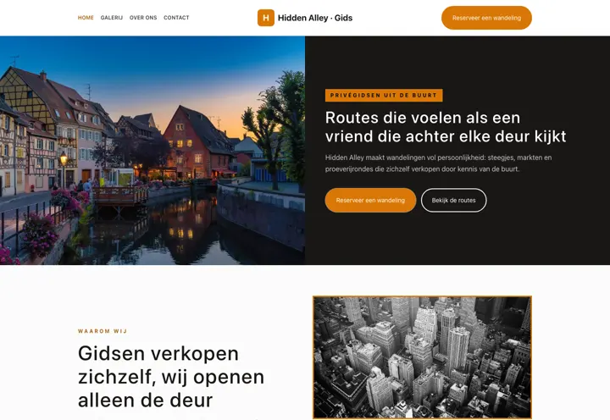Viewport: 610px width, 420px height.
Task: Click the orange H logo icon
Action: click(x=266, y=18)
